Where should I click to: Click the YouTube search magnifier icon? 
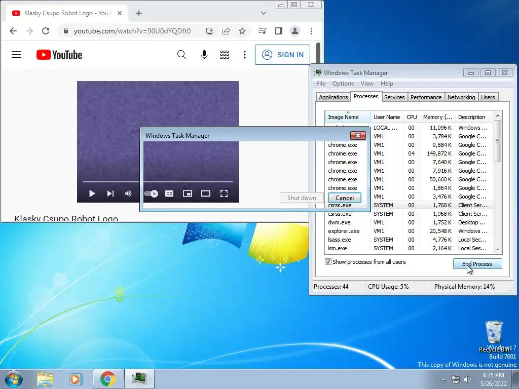pyautogui.click(x=182, y=55)
